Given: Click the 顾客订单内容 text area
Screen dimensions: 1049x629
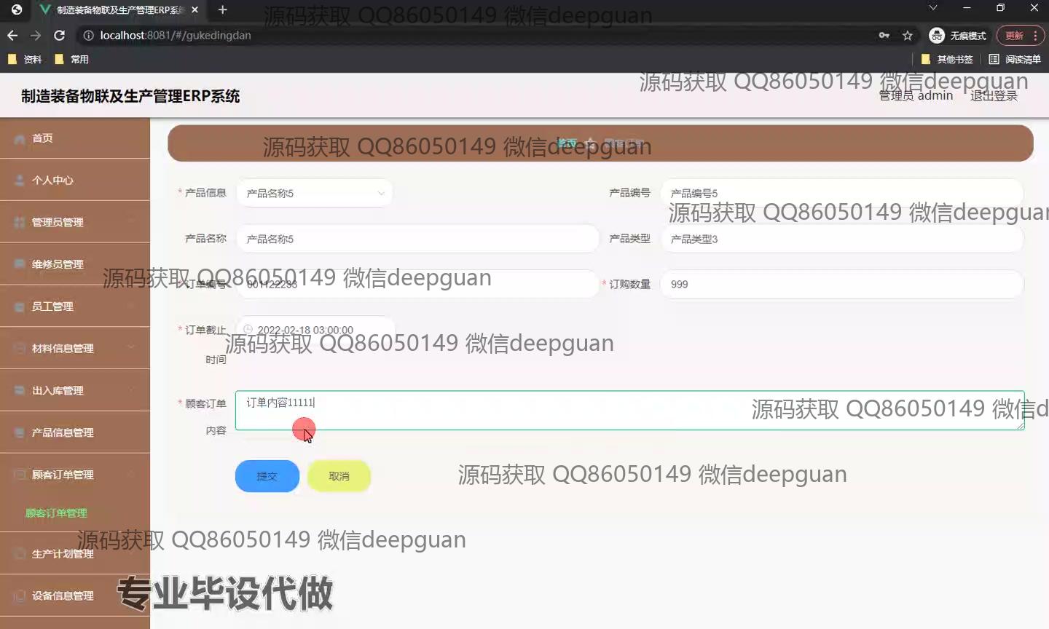Looking at the screenshot, I should click(x=510, y=411).
